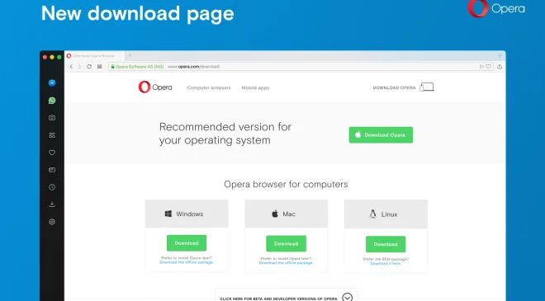Viewport: 545px width, 301px height.
Task: Click the Windows logo card header
Action: point(187,214)
